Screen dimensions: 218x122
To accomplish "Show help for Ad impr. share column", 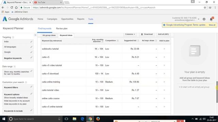I will (156, 41).
